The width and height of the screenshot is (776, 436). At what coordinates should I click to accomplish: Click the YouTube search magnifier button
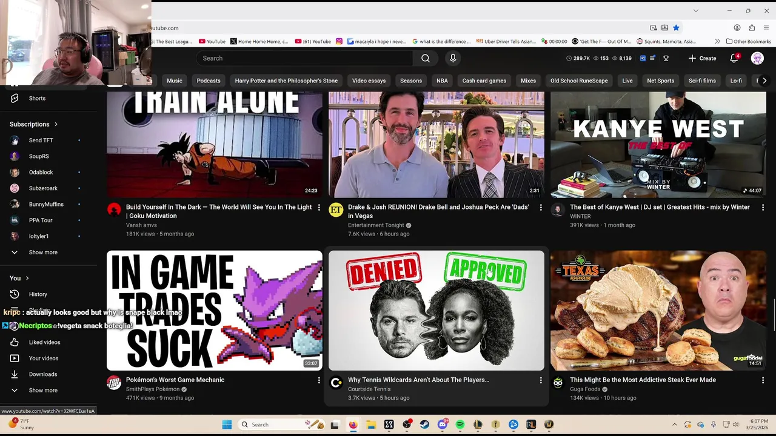[426, 58]
